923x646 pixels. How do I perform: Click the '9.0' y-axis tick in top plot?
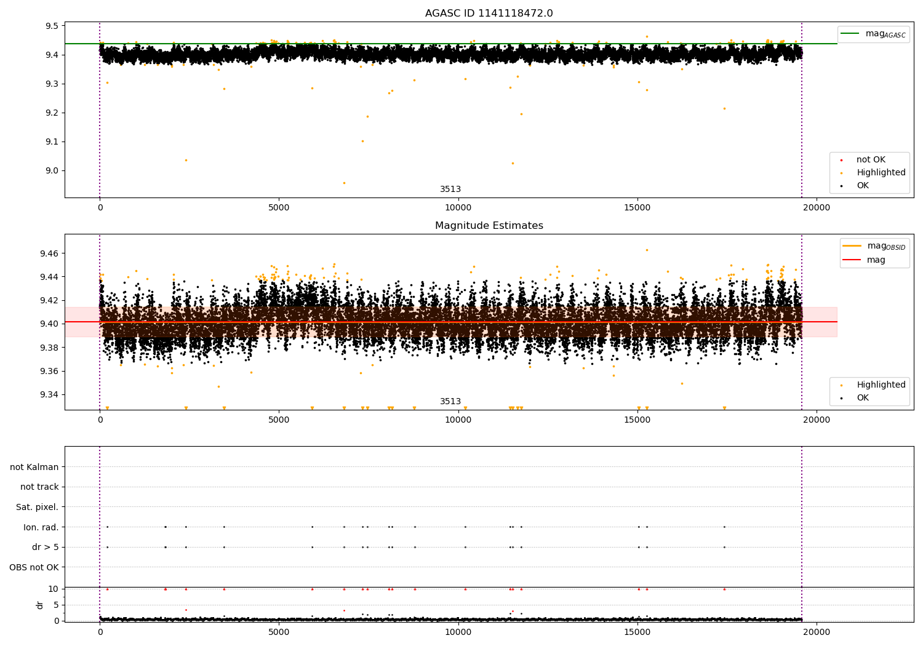click(x=52, y=170)
